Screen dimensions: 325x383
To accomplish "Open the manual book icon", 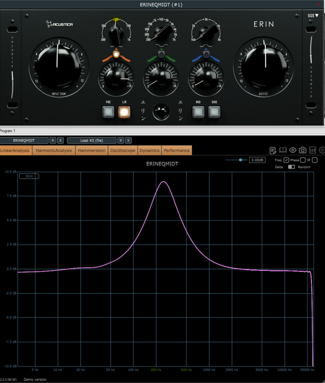I will (x=282, y=150).
